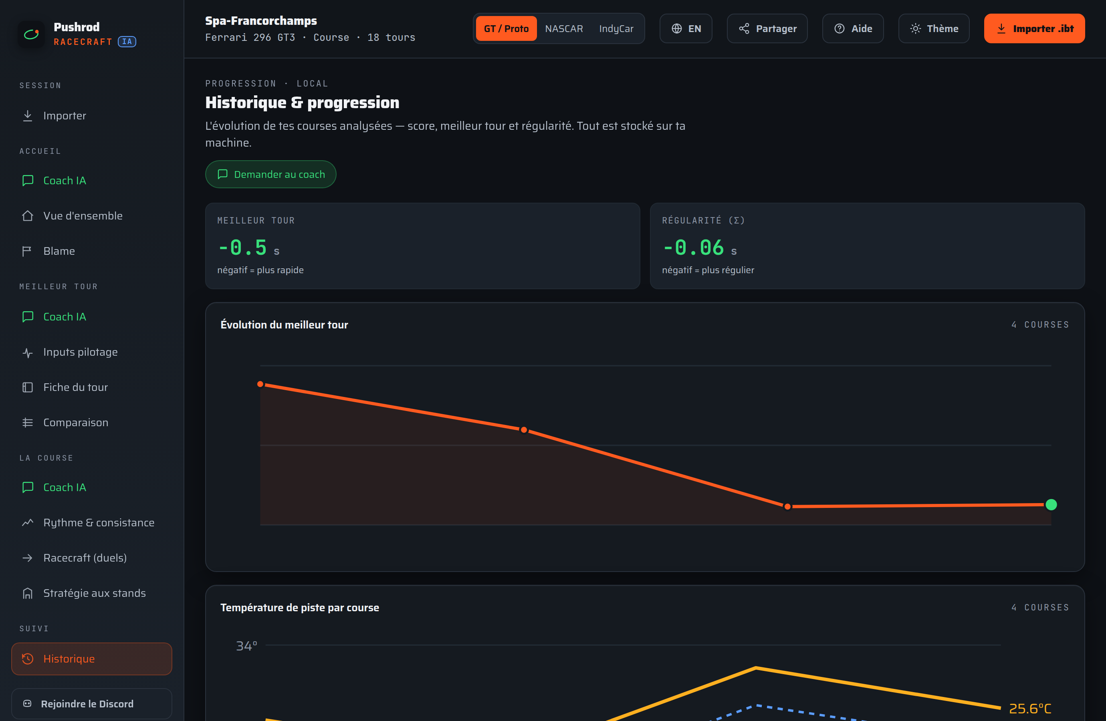Click the Partager share button
This screenshot has height=721, width=1106.
tap(767, 28)
